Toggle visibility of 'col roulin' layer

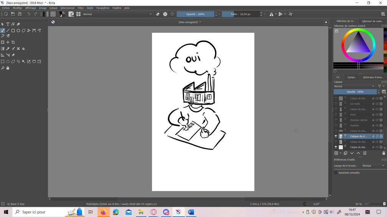tap(336, 104)
